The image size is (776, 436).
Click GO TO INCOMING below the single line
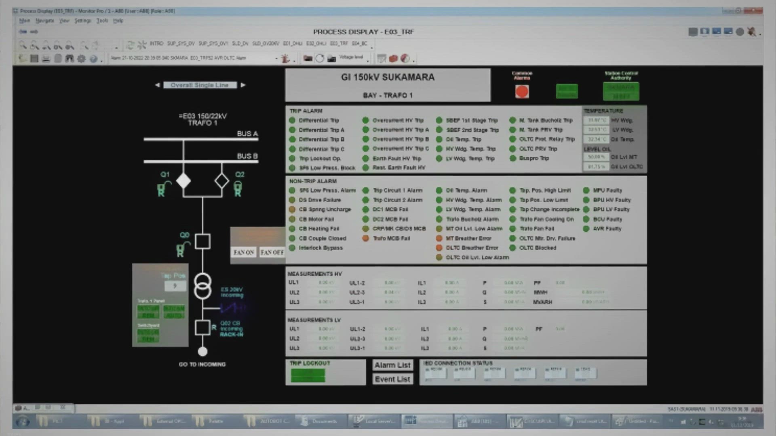(x=202, y=364)
